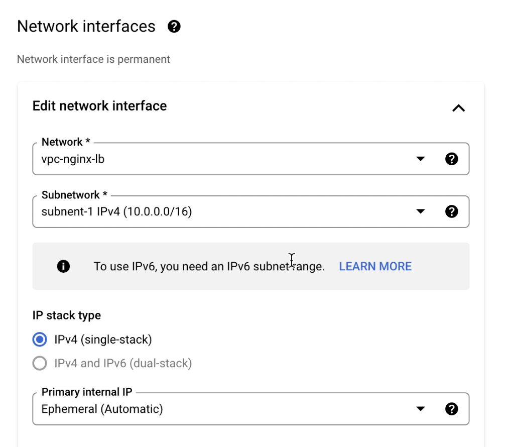This screenshot has width=510, height=447.
Task: Click the Primary internal IP dropdown arrow
Action: tap(421, 409)
